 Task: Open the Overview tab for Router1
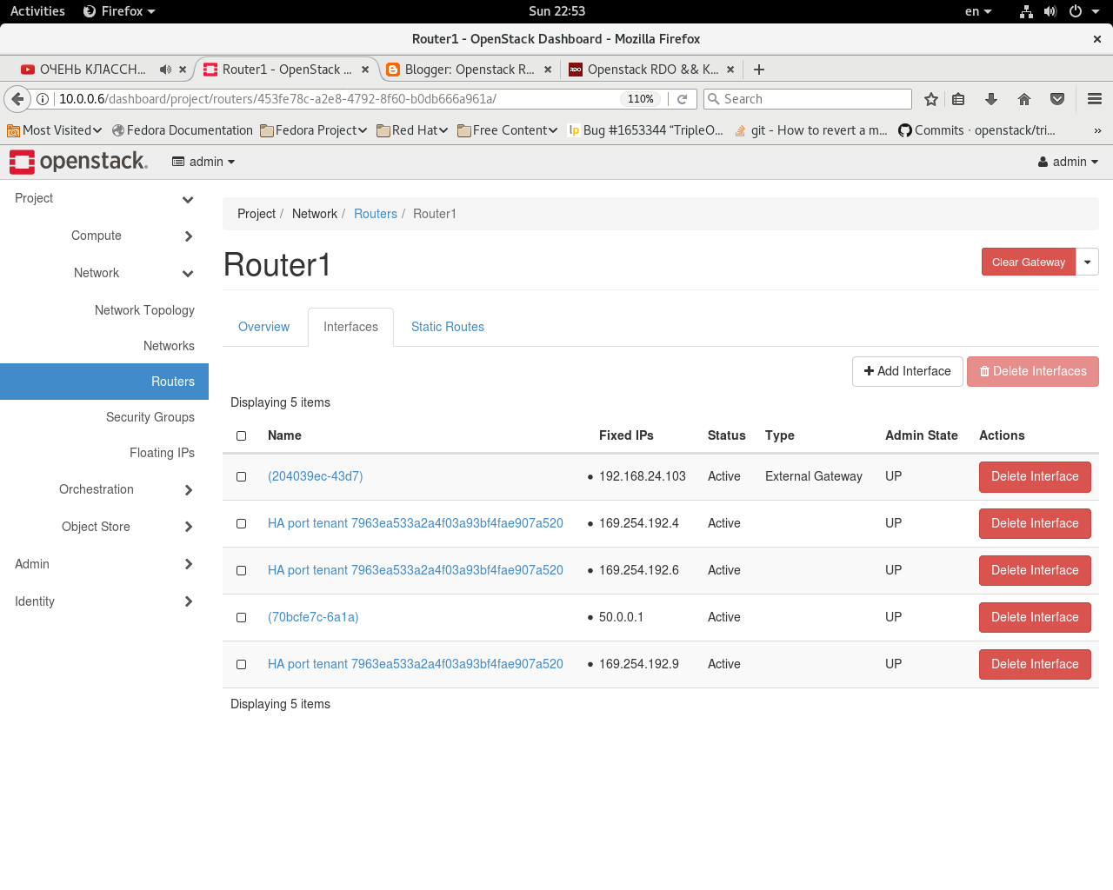pyautogui.click(x=263, y=327)
